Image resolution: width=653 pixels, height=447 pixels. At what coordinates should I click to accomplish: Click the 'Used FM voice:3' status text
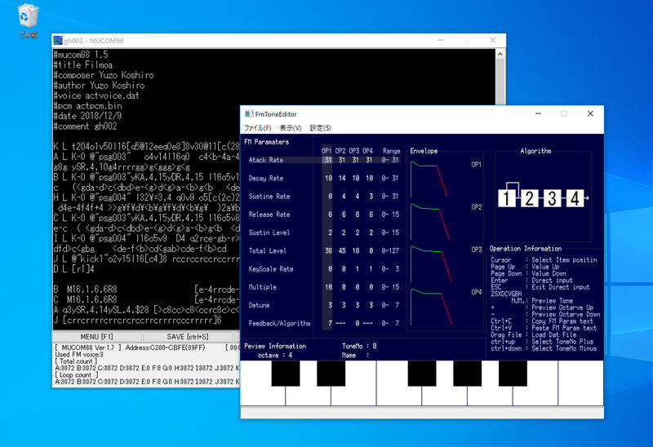tap(79, 355)
